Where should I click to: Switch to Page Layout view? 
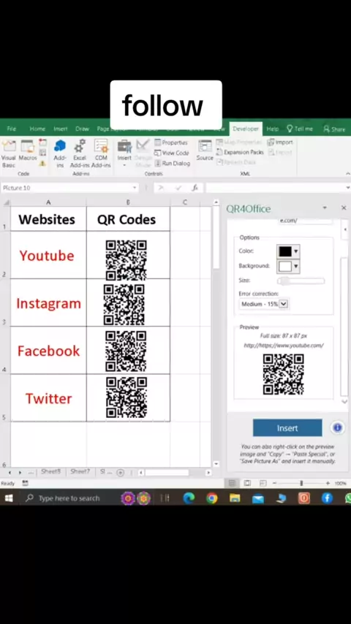click(x=247, y=483)
